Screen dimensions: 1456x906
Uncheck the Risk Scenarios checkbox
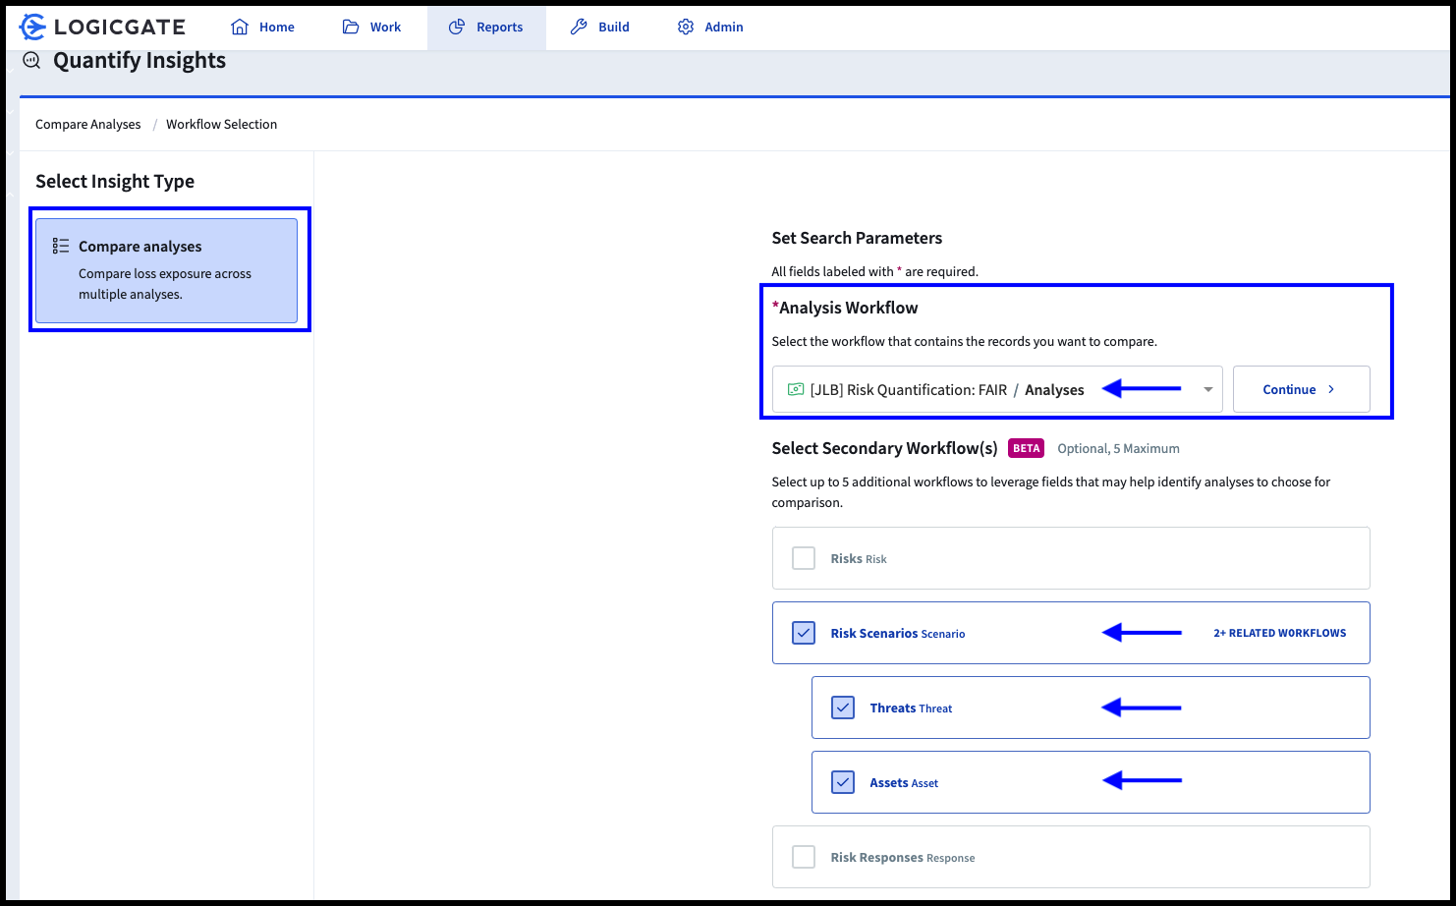(804, 633)
